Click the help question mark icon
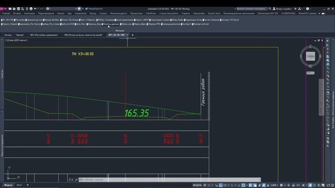 pos(307,9)
